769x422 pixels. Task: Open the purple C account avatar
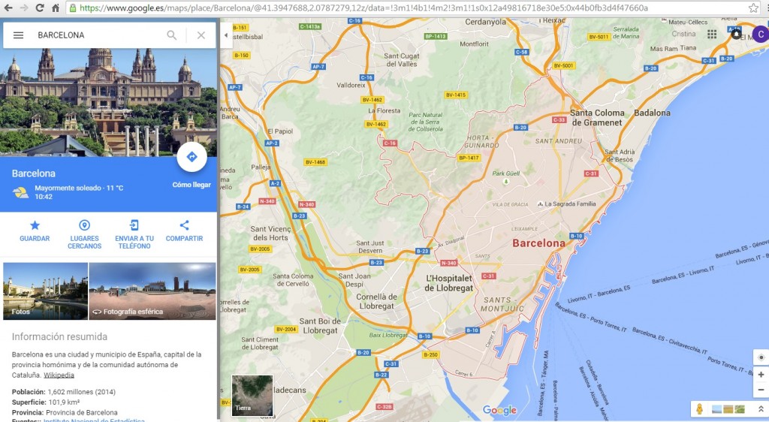coord(761,35)
